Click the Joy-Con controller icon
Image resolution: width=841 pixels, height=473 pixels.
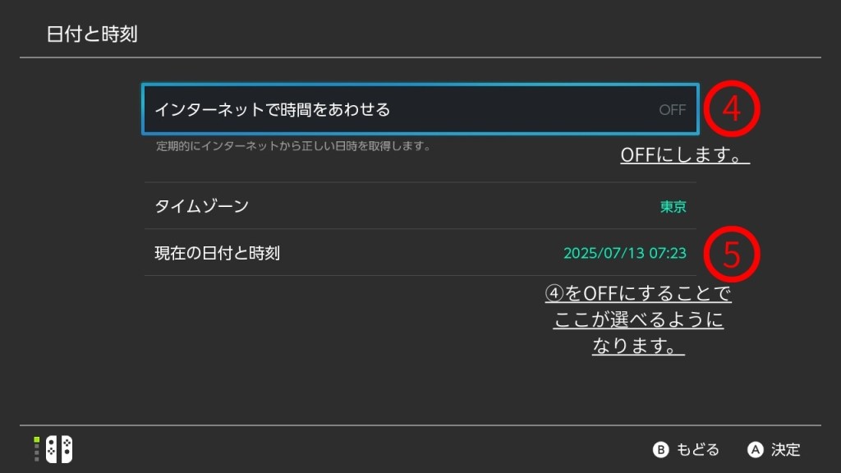coord(58,449)
